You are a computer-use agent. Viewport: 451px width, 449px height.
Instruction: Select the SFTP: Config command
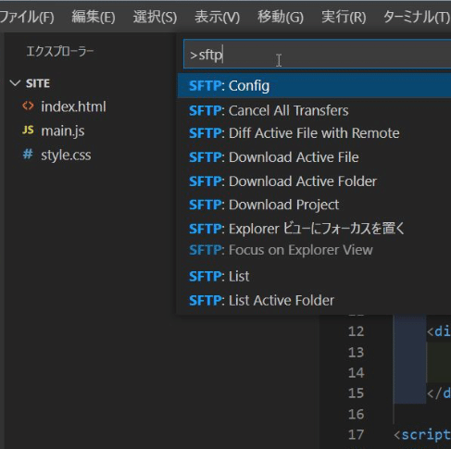314,86
